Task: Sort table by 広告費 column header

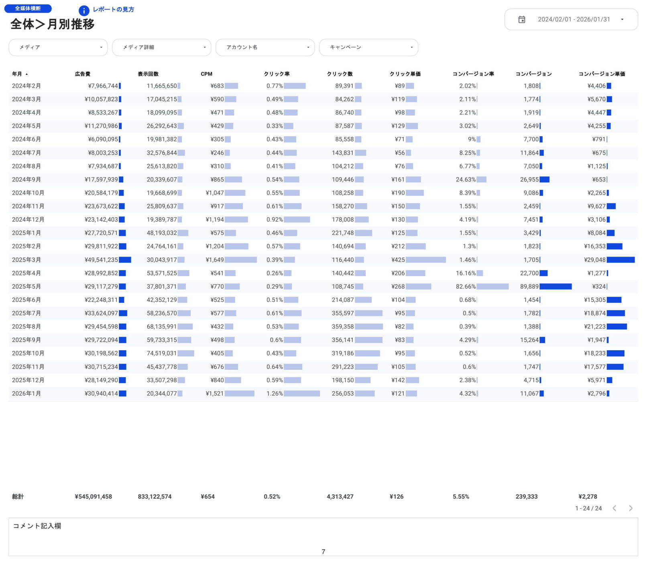Action: [82, 74]
